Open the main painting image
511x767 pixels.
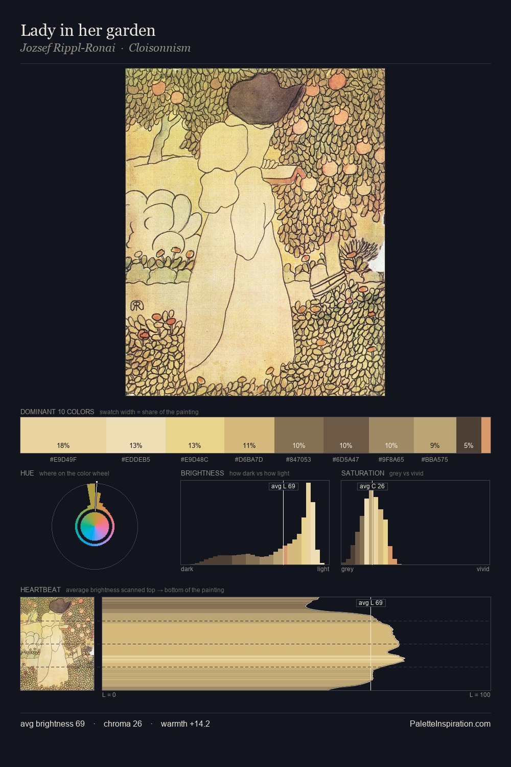pos(255,232)
